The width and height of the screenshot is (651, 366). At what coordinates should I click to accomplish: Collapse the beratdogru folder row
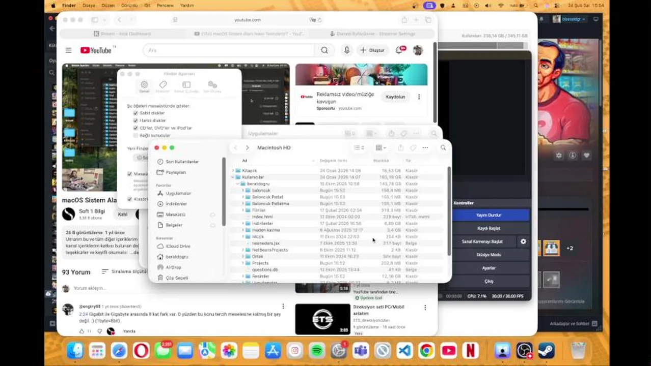[x=238, y=184]
